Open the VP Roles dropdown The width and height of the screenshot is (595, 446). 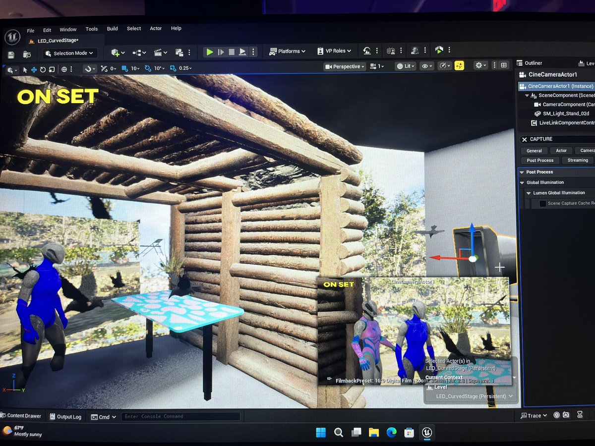coord(334,51)
